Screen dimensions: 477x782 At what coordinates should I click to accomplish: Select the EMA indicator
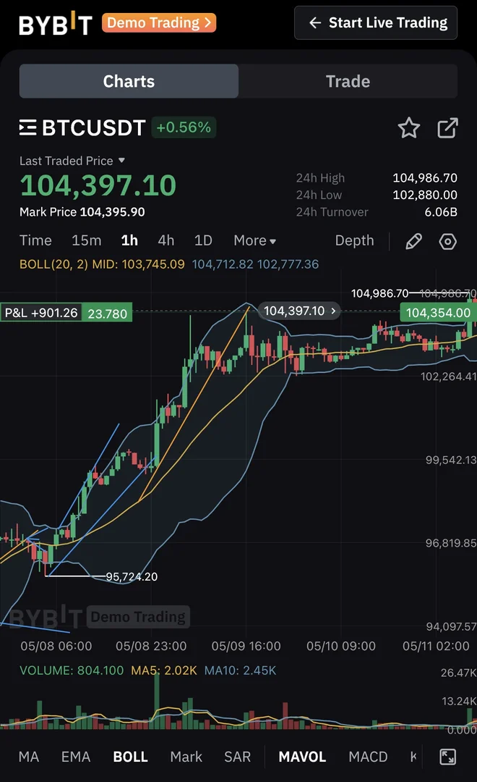coord(76,757)
